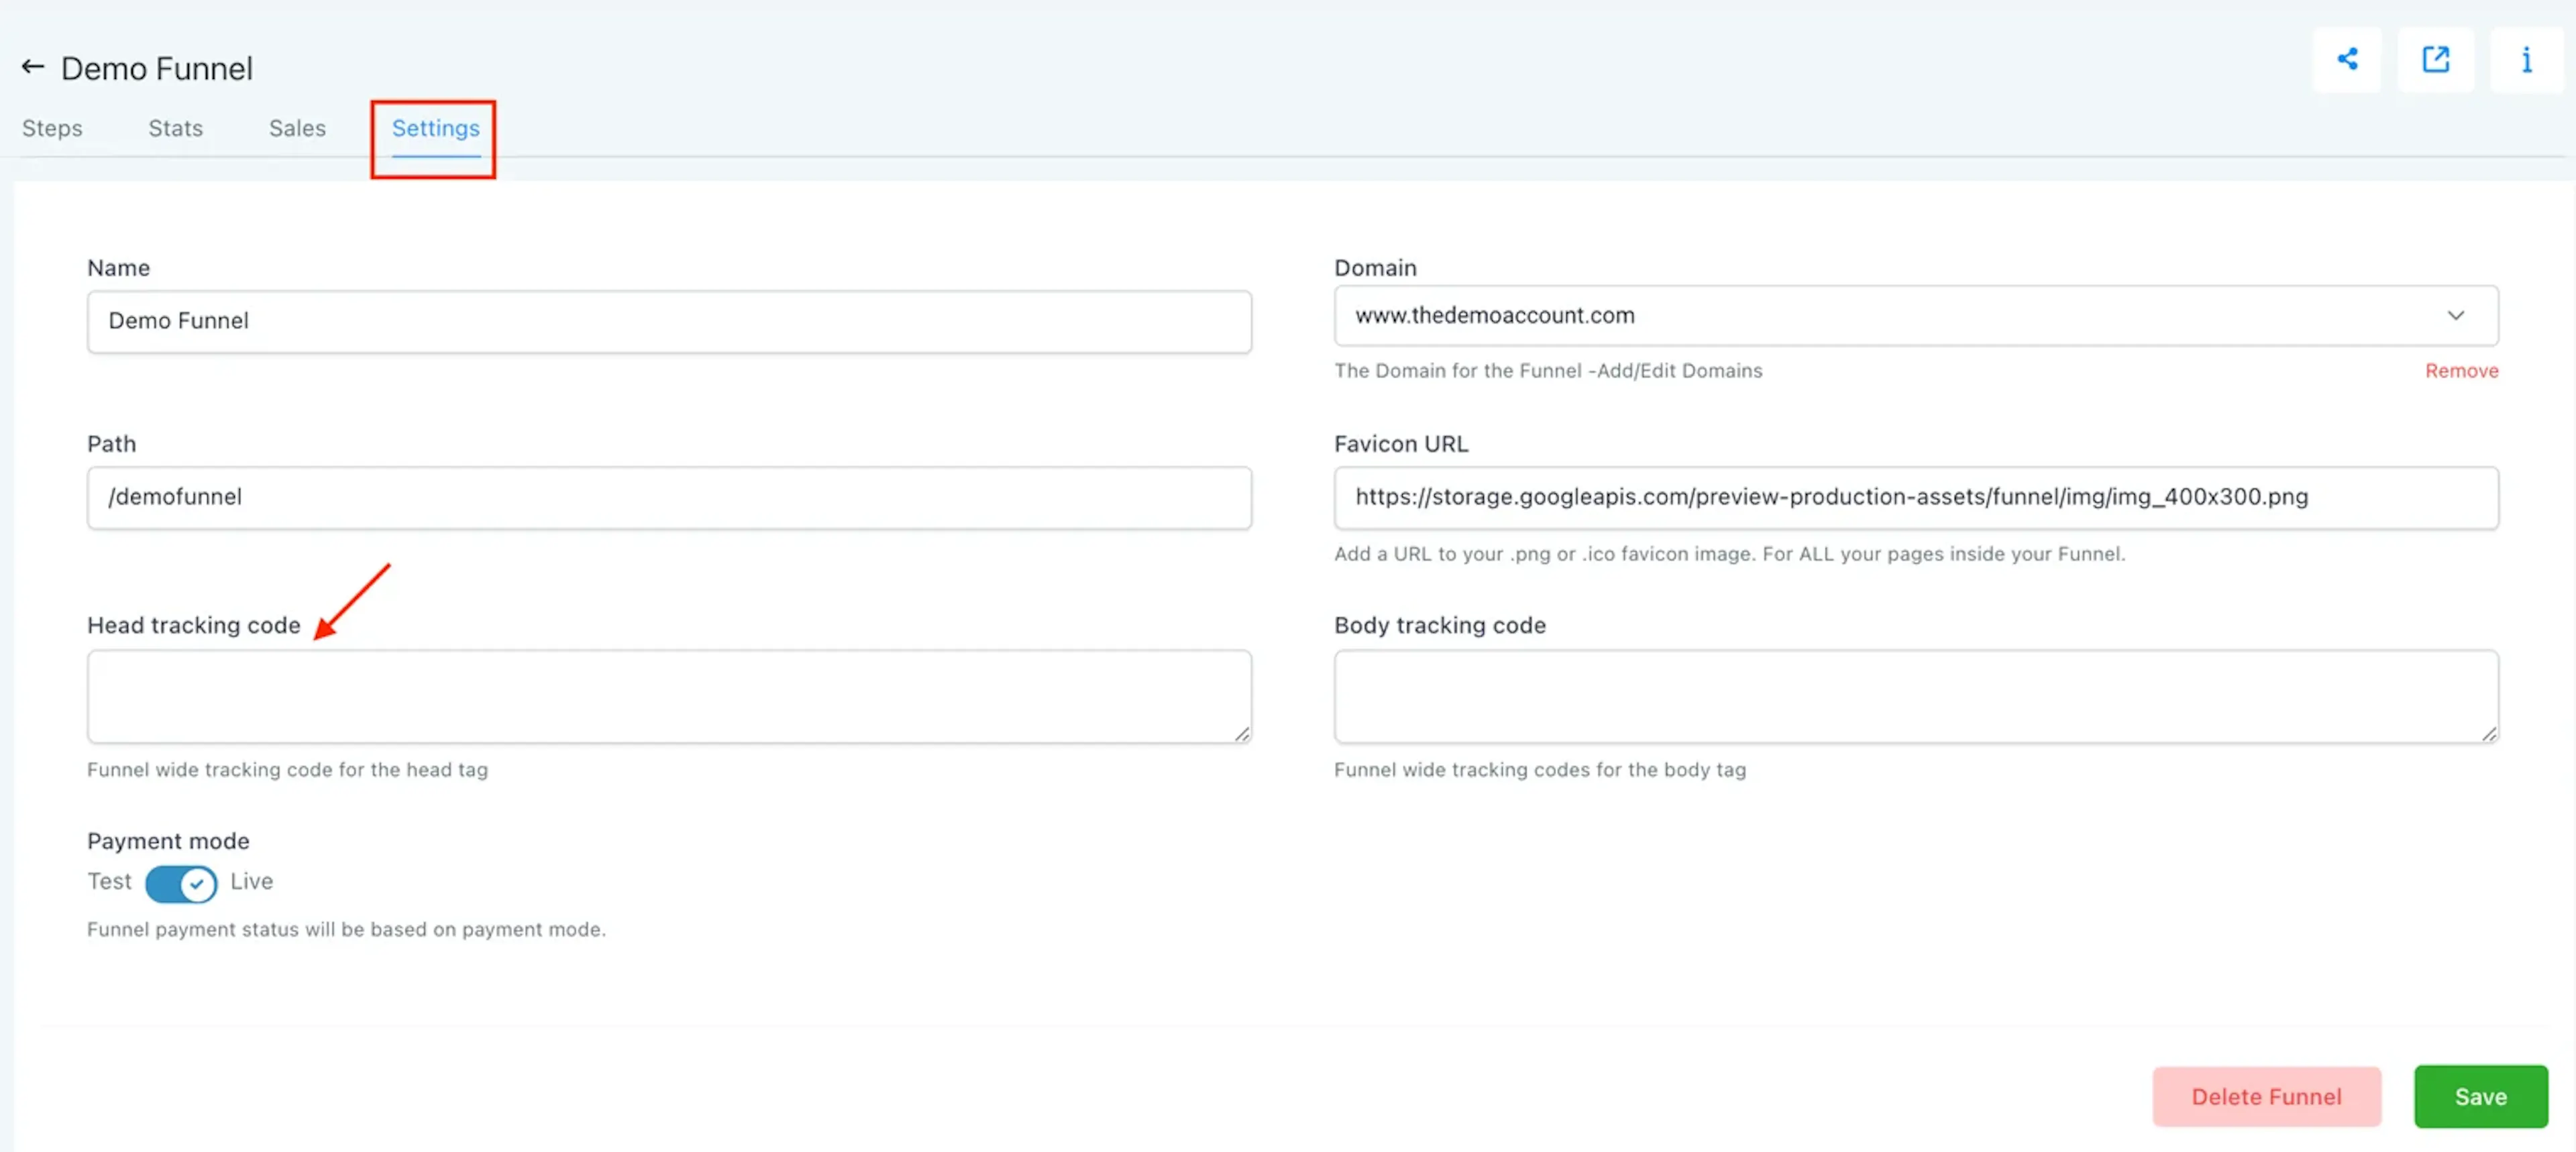Click inside Head tracking code textarea
This screenshot has width=2576, height=1152.
pos(669,696)
